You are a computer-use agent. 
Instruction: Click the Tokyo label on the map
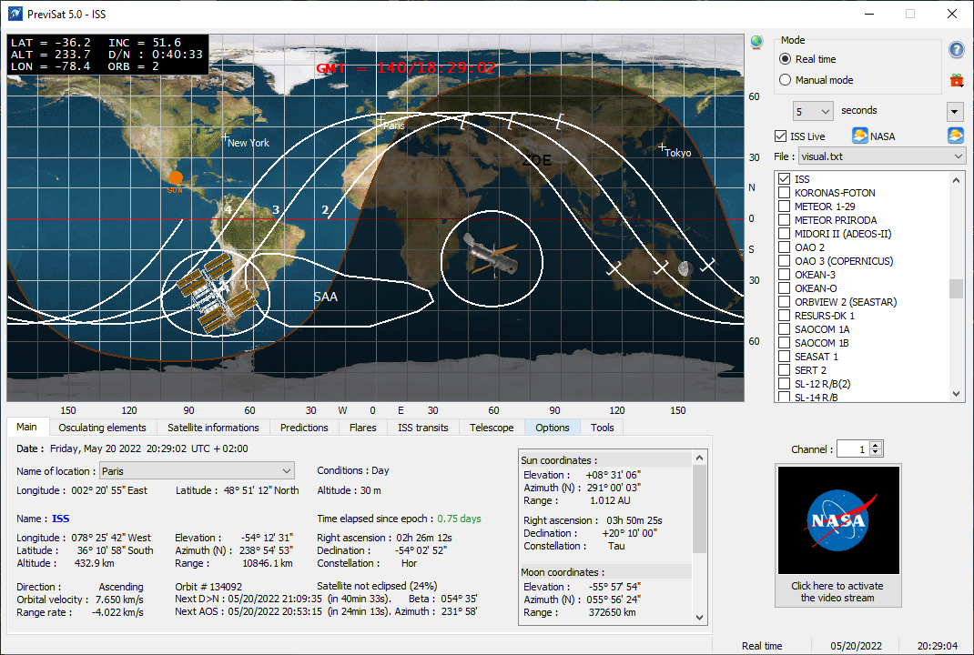677,153
